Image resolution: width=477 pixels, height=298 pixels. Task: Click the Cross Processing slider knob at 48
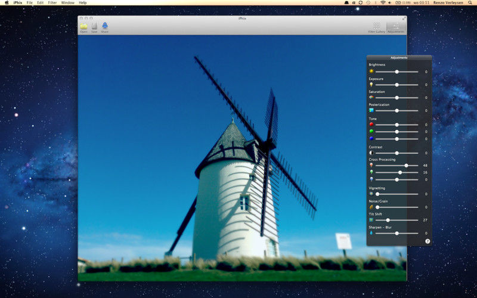(x=406, y=166)
